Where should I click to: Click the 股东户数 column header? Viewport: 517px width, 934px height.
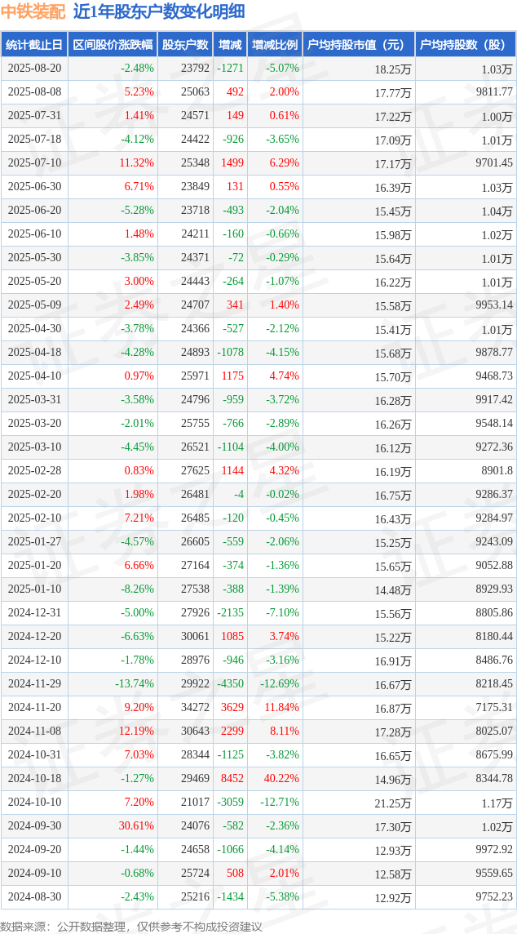pyautogui.click(x=185, y=44)
